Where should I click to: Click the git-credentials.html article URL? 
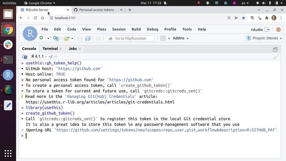(100, 102)
